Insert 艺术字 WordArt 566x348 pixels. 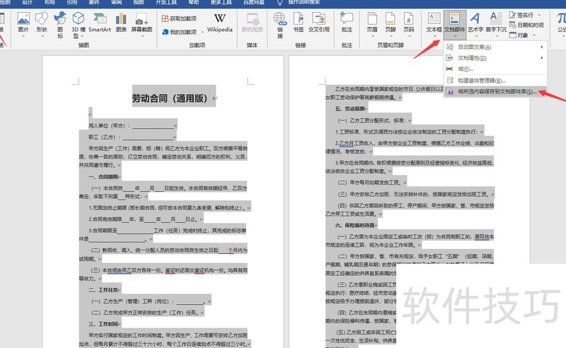[x=477, y=23]
